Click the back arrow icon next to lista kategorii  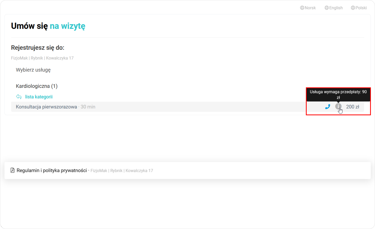pyautogui.click(x=19, y=97)
